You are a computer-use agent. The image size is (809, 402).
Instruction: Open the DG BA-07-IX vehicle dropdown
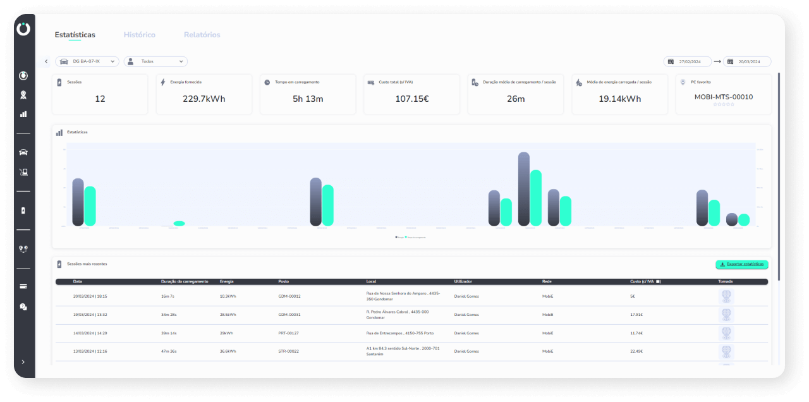[87, 61]
